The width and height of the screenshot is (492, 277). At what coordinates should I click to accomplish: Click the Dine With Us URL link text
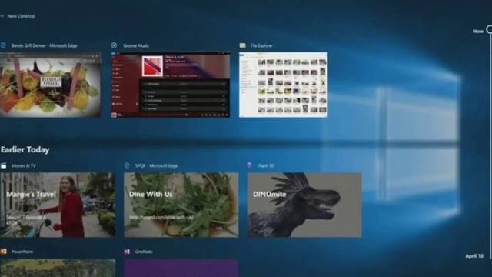161,217
